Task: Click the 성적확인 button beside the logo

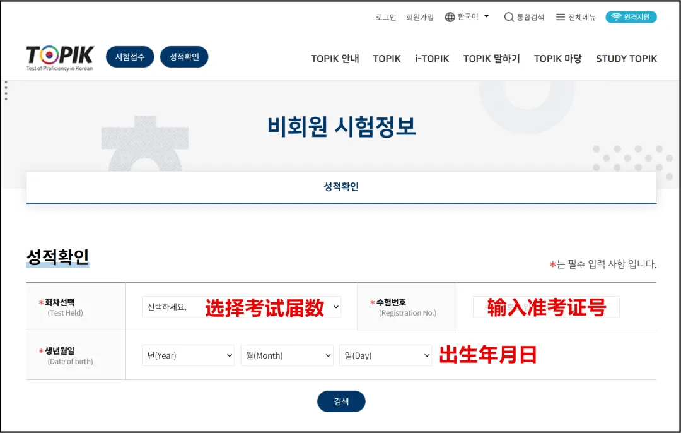Action: 184,57
